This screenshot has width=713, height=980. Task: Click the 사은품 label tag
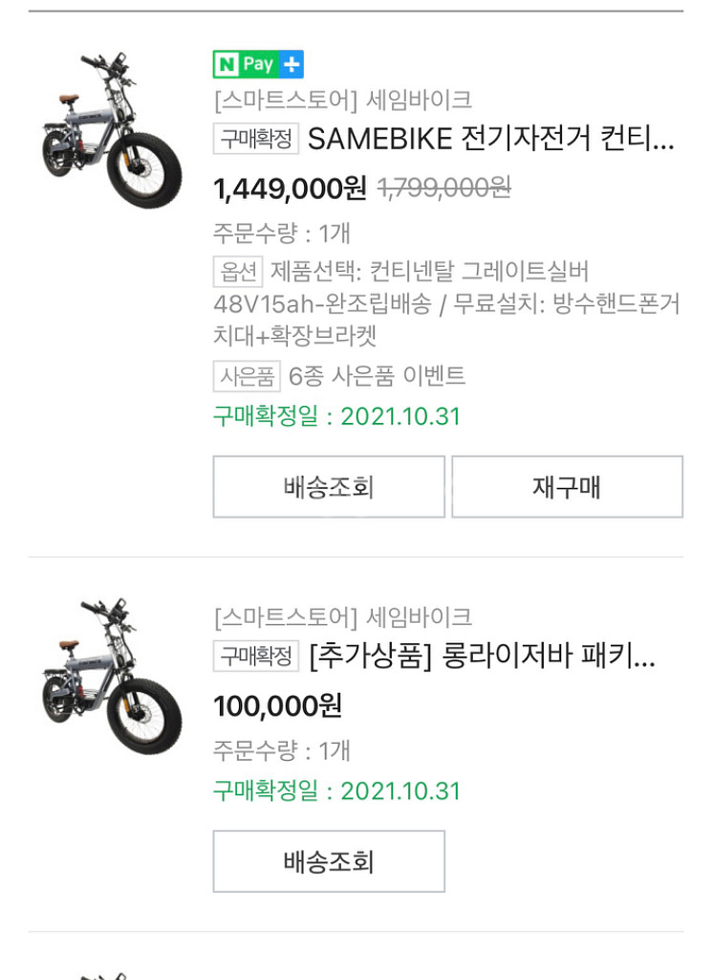pyautogui.click(x=247, y=376)
